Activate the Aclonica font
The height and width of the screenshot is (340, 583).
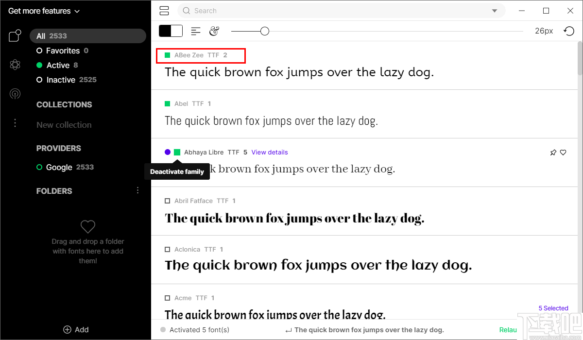168,250
